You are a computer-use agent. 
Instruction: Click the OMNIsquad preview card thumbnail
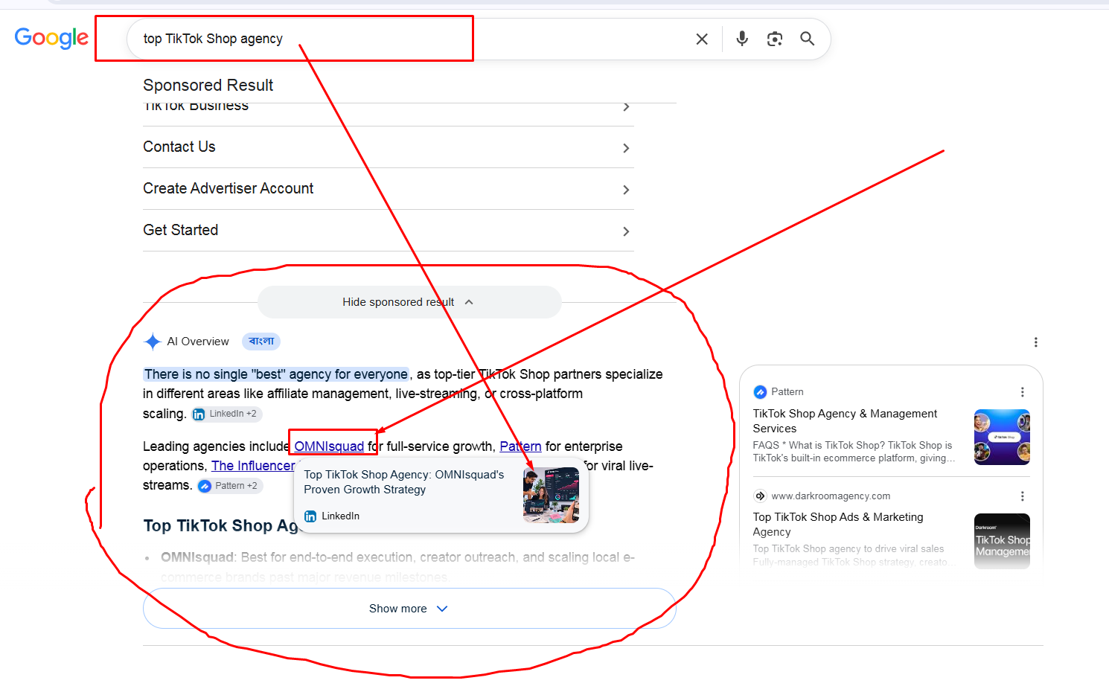point(552,496)
